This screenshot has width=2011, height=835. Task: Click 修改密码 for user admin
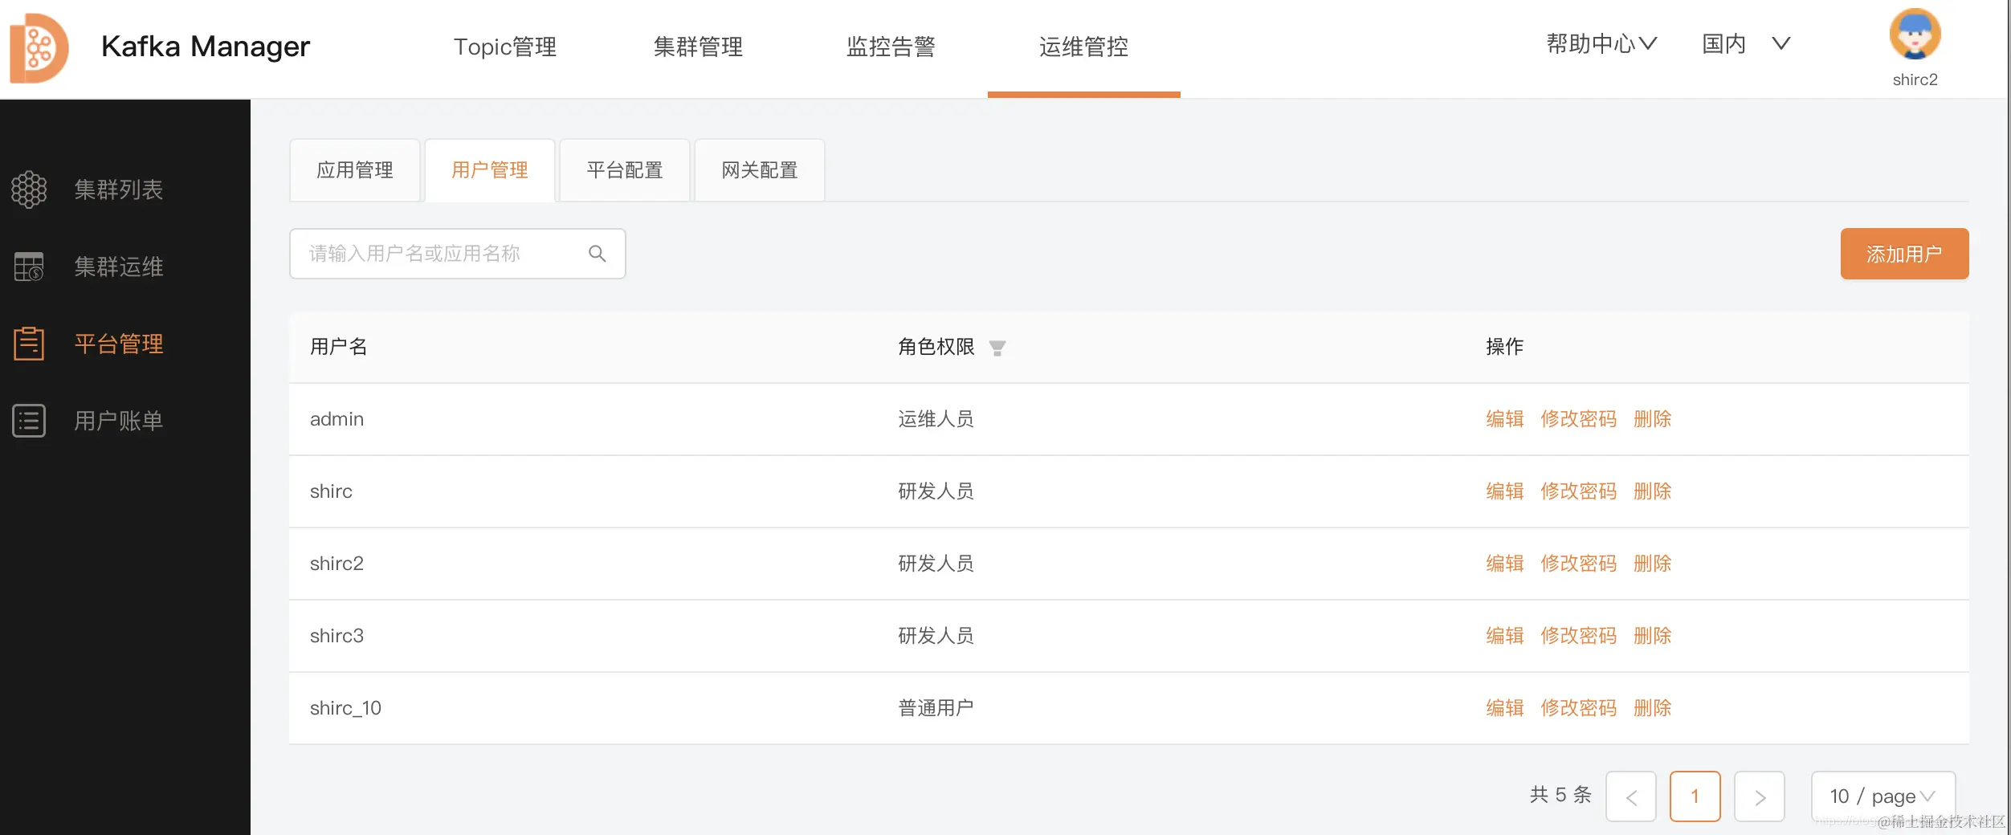click(x=1578, y=419)
